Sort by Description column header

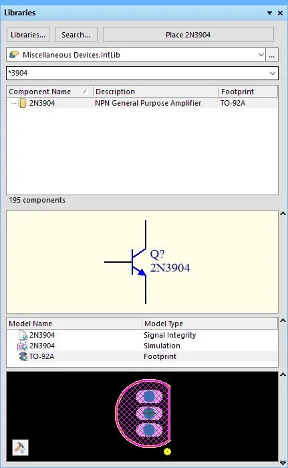(x=156, y=92)
